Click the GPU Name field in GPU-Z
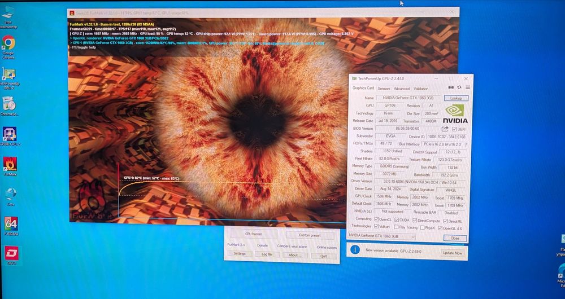 coord(408,98)
